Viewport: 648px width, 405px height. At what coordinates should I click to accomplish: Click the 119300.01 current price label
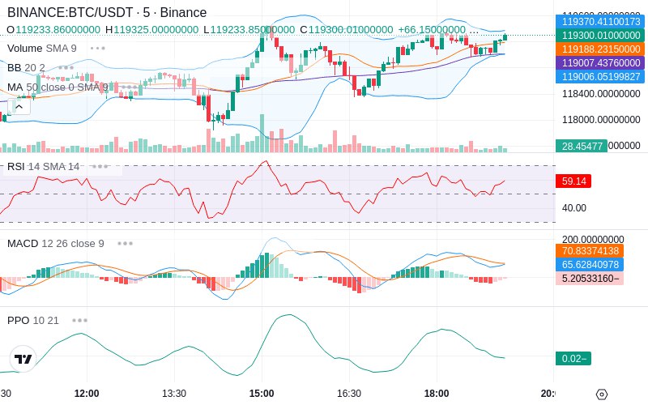point(600,36)
